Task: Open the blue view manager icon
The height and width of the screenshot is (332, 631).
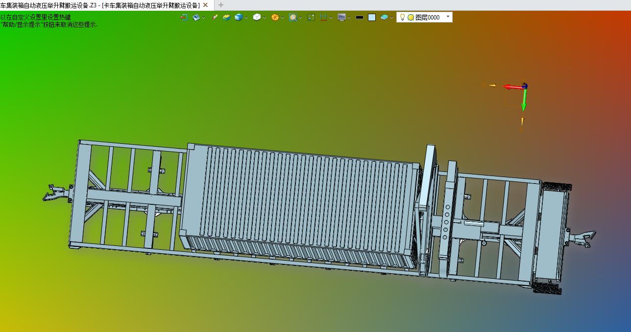Action: (196, 17)
